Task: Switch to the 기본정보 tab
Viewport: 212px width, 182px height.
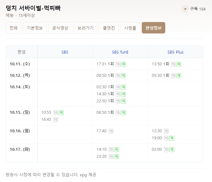Action: [x=35, y=28]
